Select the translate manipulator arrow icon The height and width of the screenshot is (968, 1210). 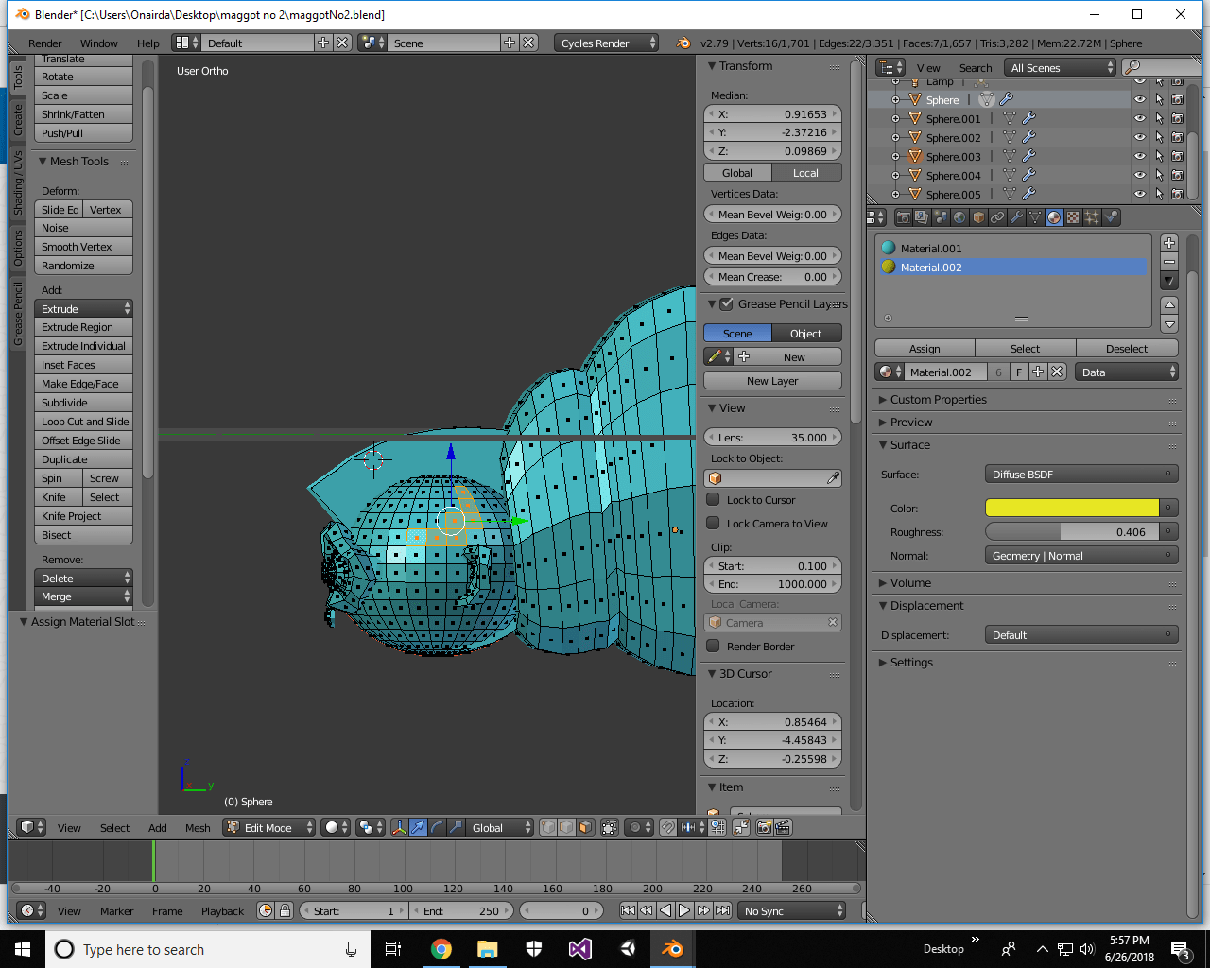click(x=418, y=827)
